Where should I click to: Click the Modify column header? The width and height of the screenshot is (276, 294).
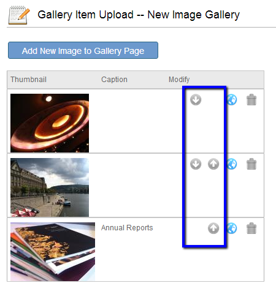tap(179, 80)
